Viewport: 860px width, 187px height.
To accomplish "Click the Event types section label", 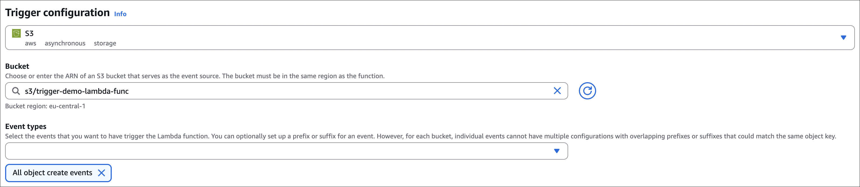I will point(26,126).
